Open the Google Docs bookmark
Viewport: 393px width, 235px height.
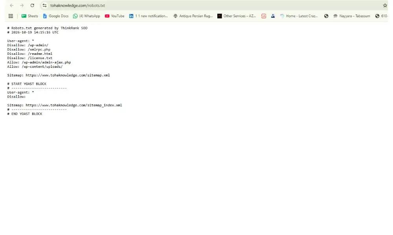(x=56, y=16)
